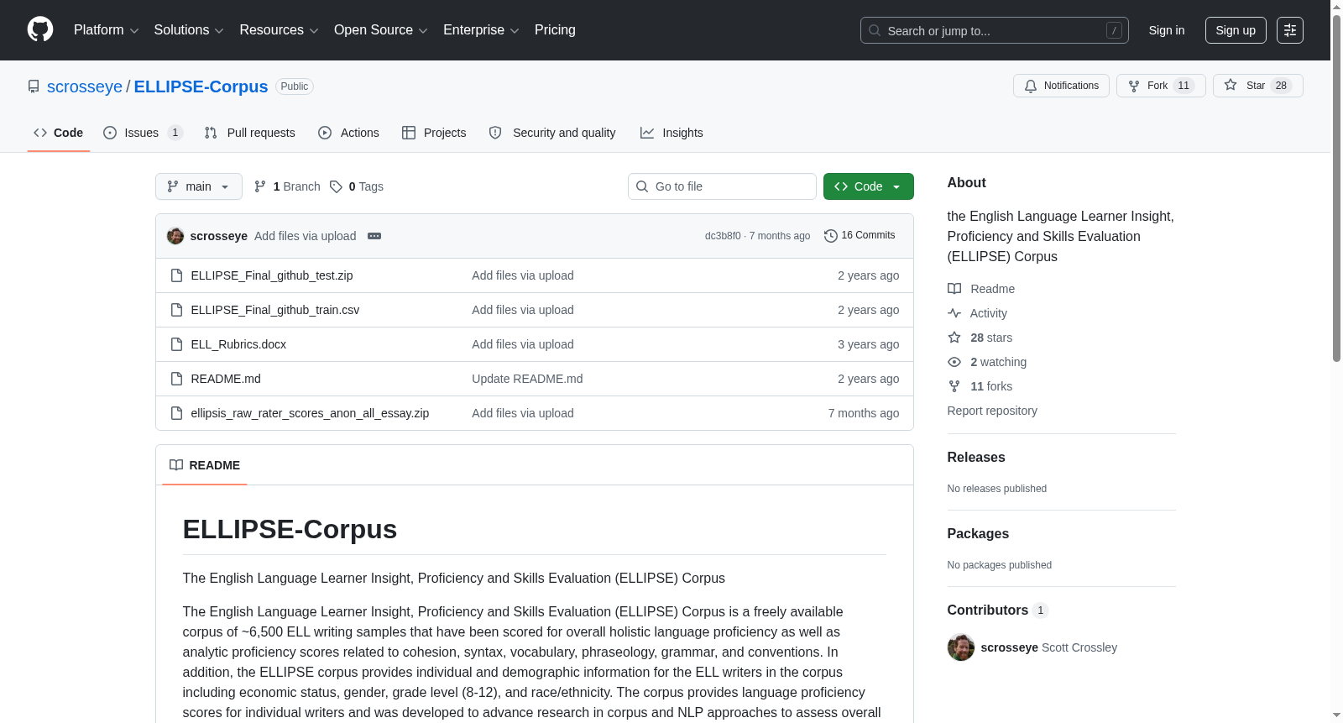The width and height of the screenshot is (1343, 723).
Task: Open file README.md
Action: (226, 379)
